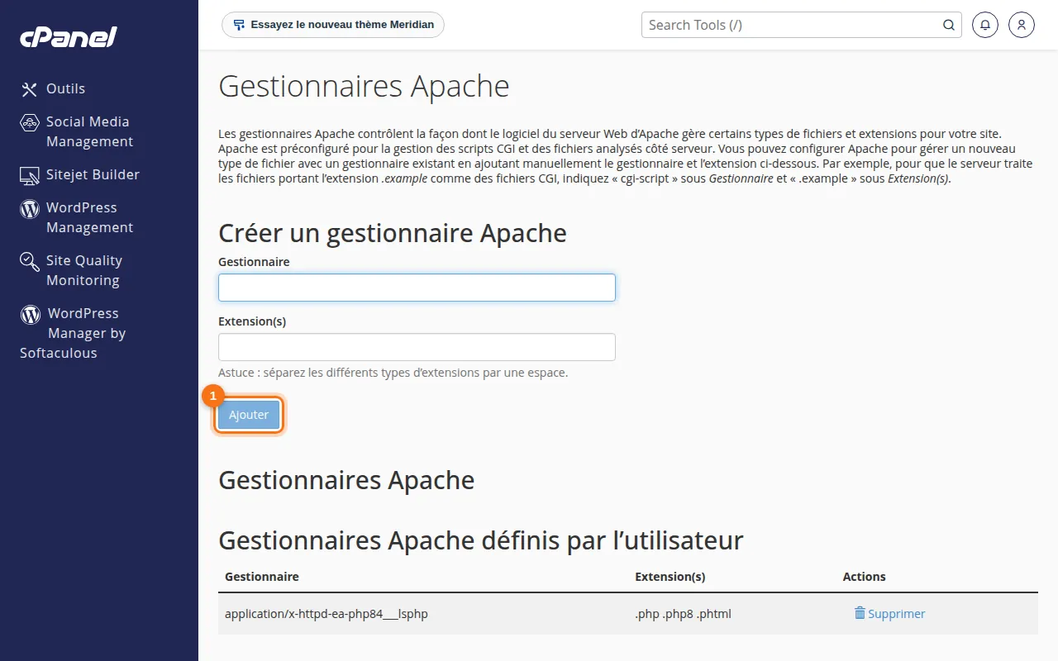Open WordPress Manager by Softaculous
Screen dimensions: 1058x661
[x=73, y=333]
